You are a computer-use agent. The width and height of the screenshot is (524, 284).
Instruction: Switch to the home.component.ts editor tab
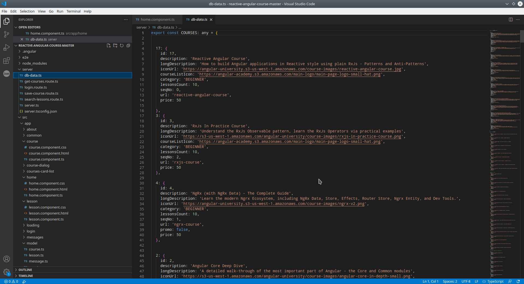coord(157,20)
